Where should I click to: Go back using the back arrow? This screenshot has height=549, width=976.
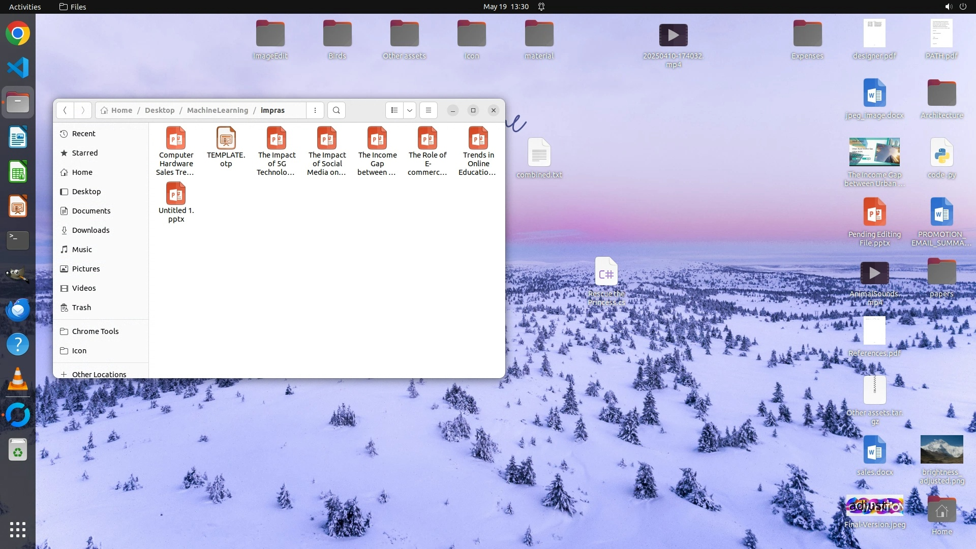65,110
